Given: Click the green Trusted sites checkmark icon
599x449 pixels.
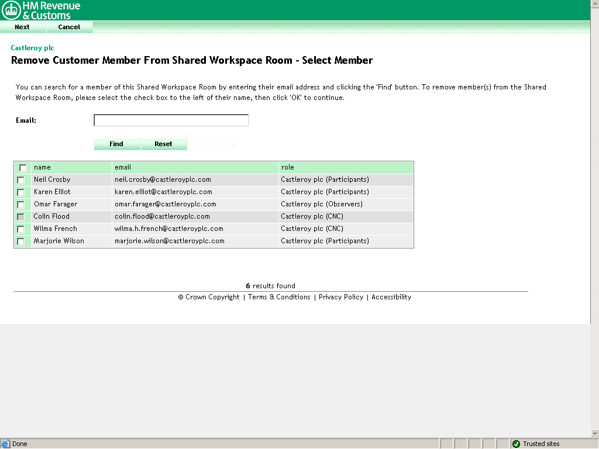Looking at the screenshot, I should point(516,444).
